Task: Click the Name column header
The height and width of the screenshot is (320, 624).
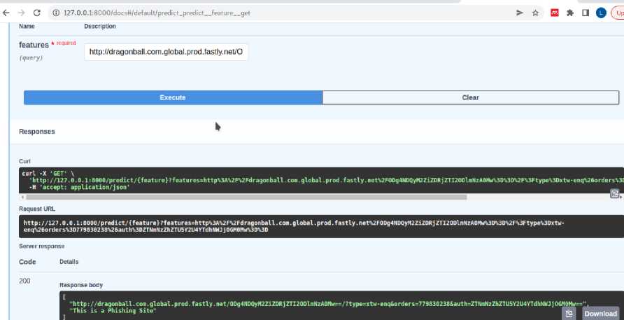Action: pos(27,27)
